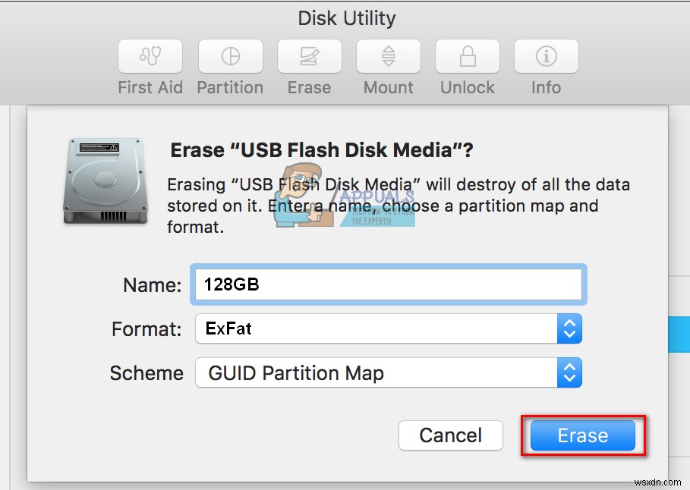This screenshot has width=690, height=490.
Task: Click the Mount eject icon
Action: pyautogui.click(x=388, y=56)
